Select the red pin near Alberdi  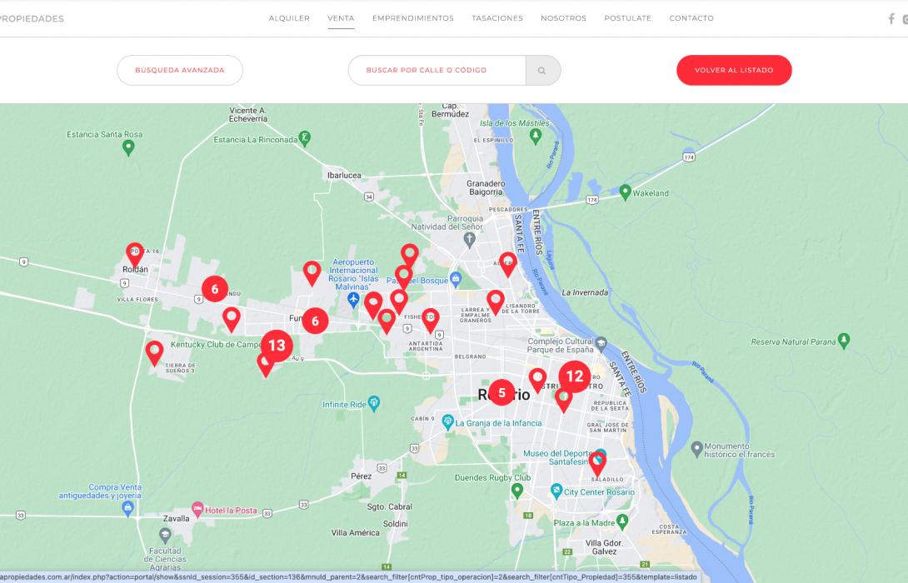click(x=508, y=264)
